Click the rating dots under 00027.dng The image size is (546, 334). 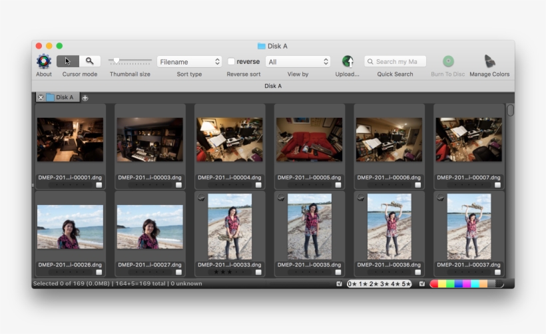point(150,272)
